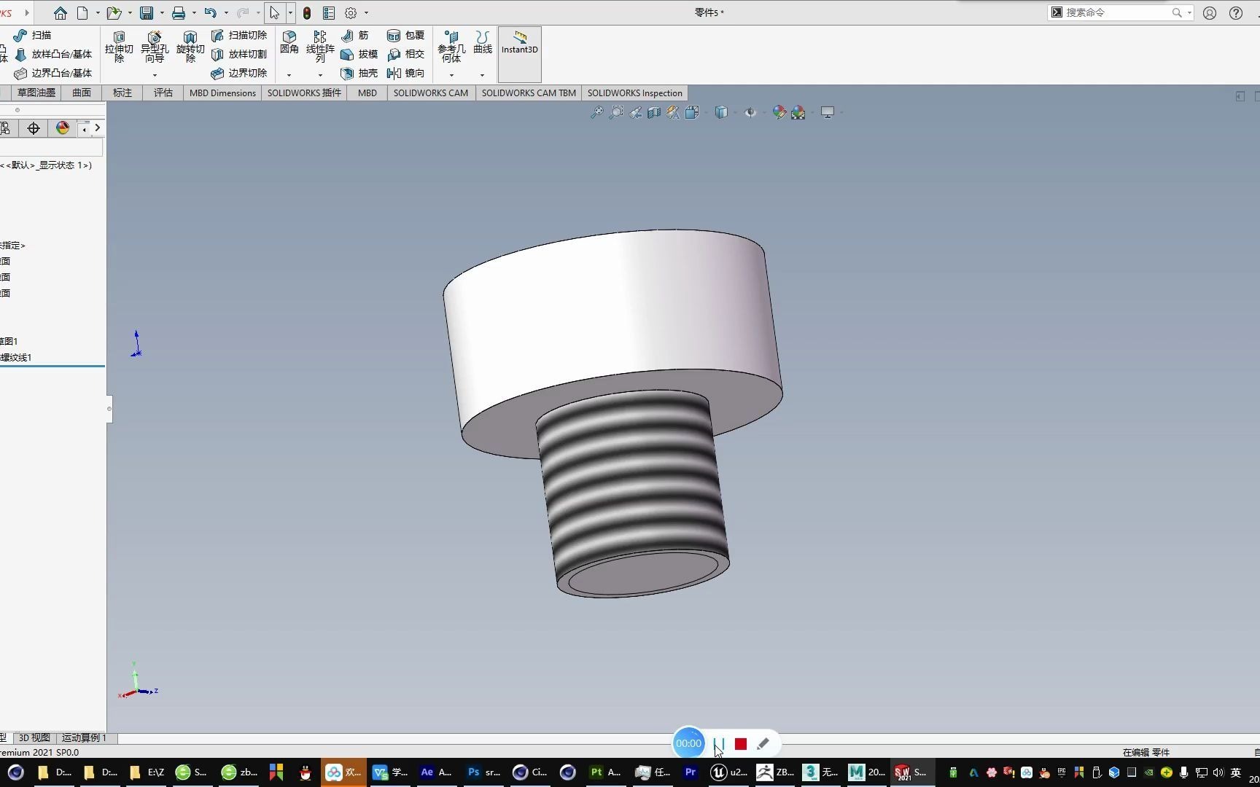Open the 评估 (Evaluate) tab

(x=163, y=93)
